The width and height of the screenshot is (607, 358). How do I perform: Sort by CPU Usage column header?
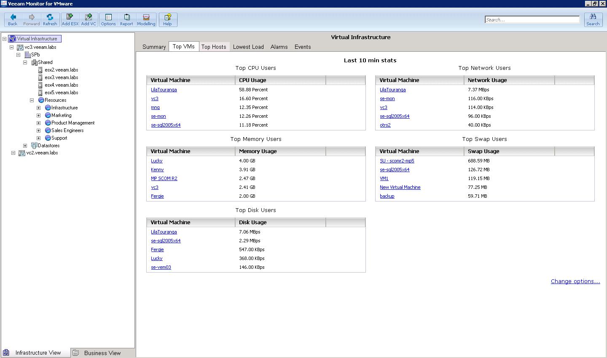tap(280, 80)
